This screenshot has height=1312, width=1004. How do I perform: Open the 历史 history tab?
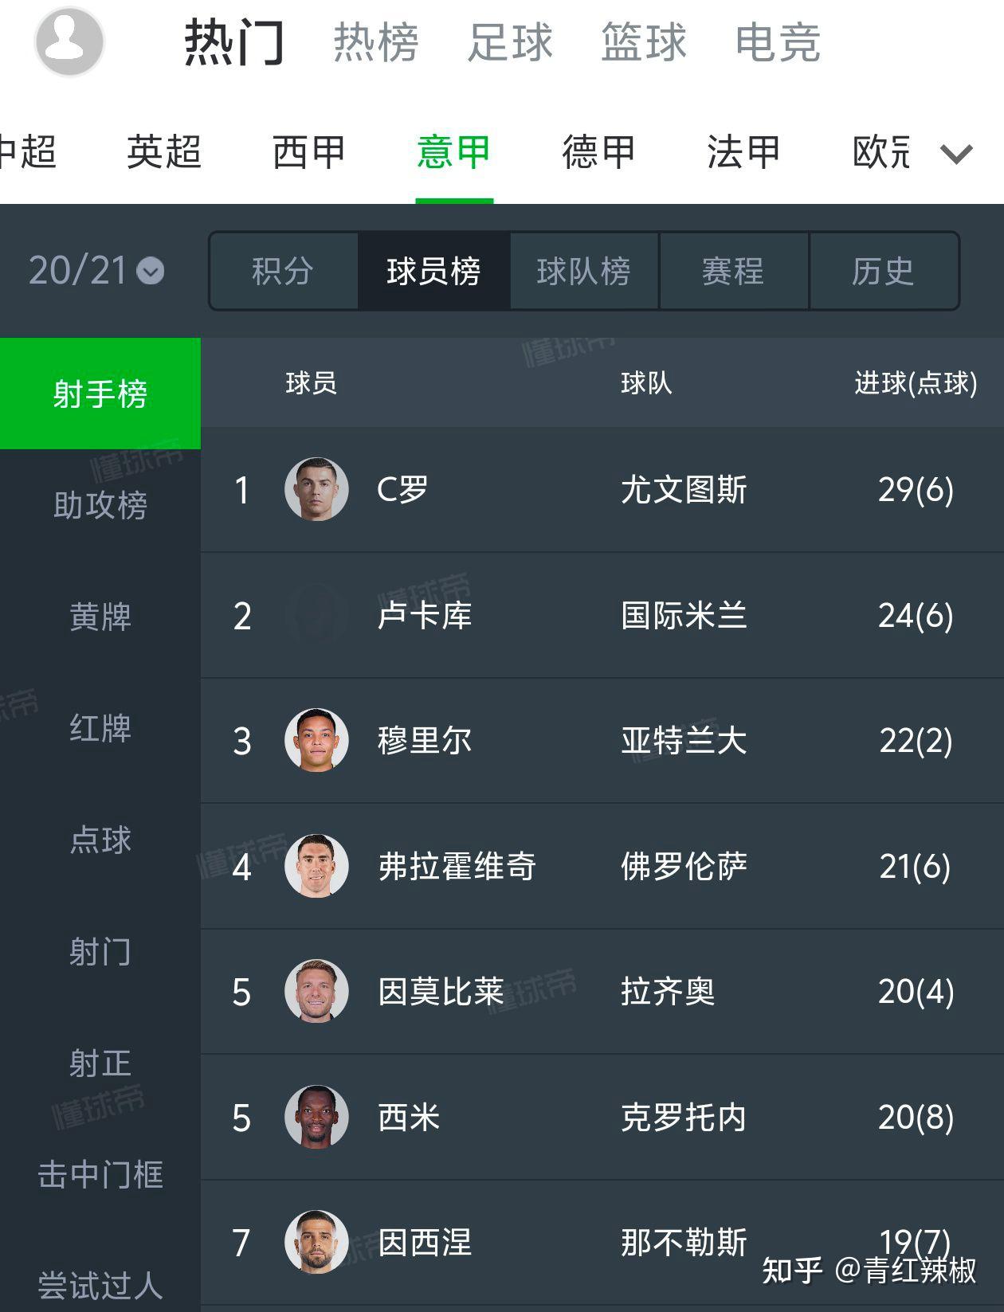click(x=884, y=271)
